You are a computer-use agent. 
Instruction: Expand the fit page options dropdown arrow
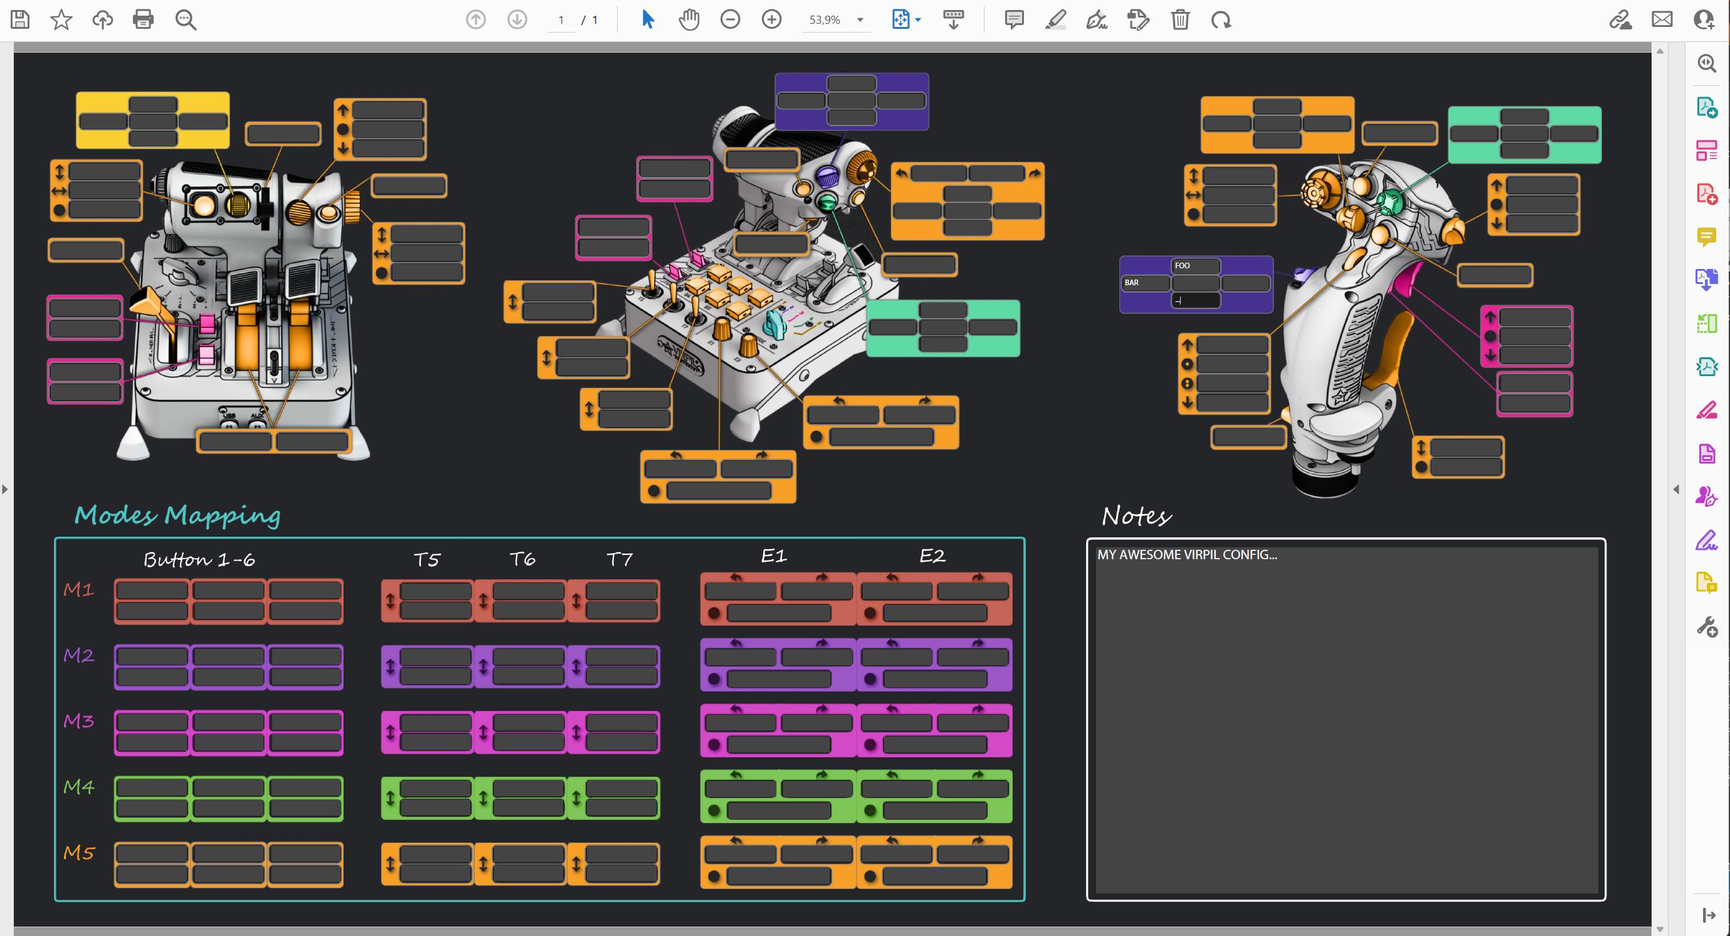click(x=918, y=20)
